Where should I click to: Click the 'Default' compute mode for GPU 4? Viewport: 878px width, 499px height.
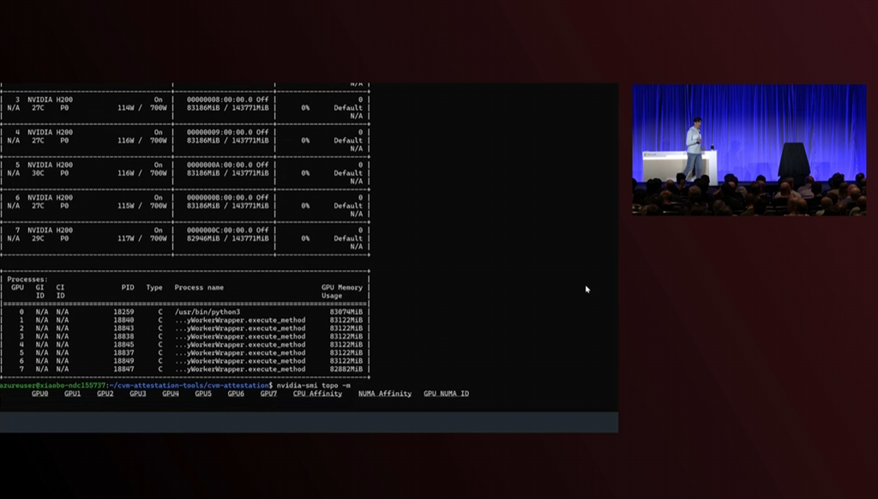348,141
